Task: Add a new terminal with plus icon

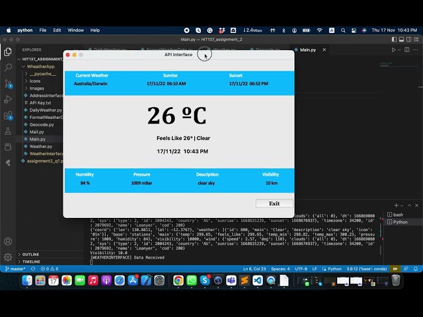Action: coord(396,205)
